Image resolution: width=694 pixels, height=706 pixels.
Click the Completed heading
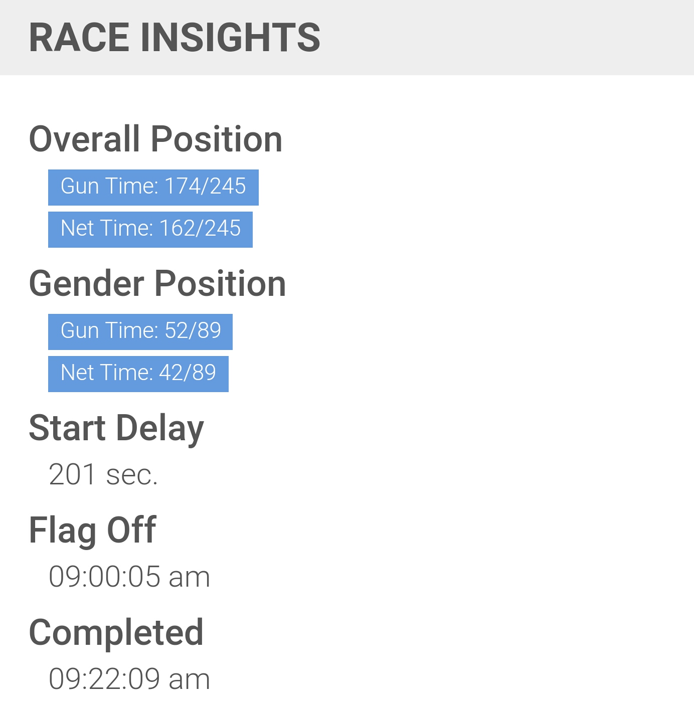click(116, 633)
